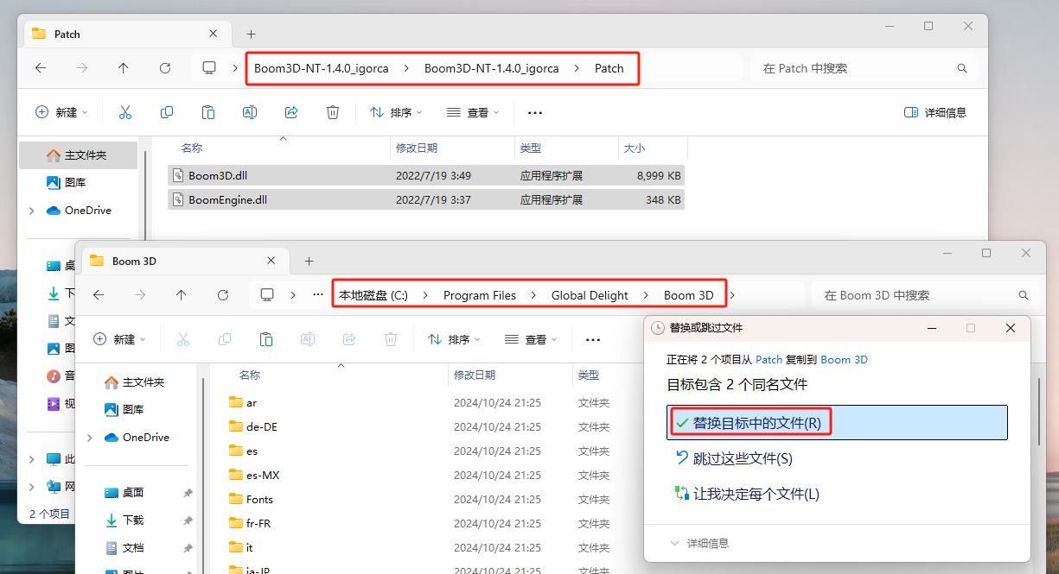The height and width of the screenshot is (574, 1059).
Task: Open a new tab in the Patch window
Action: (252, 35)
